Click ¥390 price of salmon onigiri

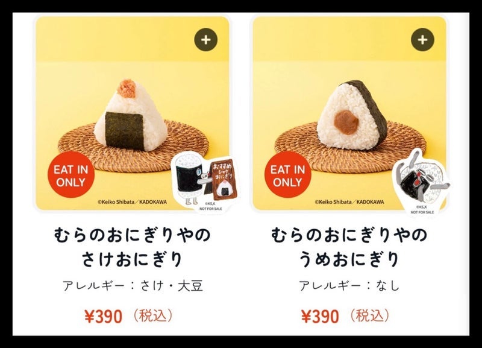(103, 316)
